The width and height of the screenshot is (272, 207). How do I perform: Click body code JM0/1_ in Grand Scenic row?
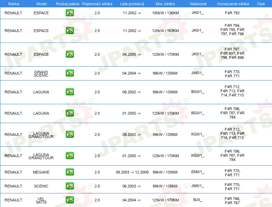click(198, 73)
